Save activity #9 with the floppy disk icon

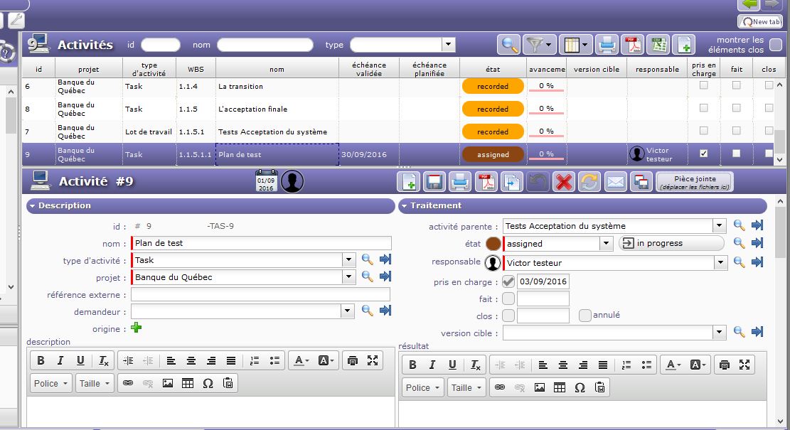tap(434, 182)
